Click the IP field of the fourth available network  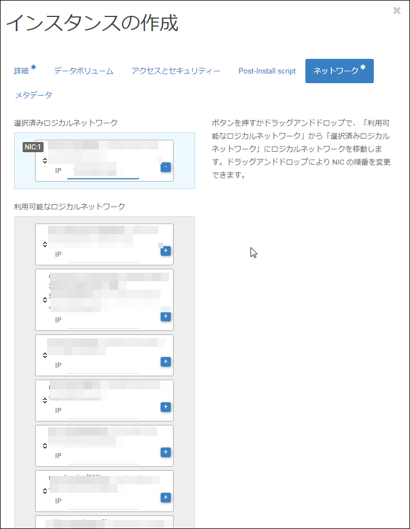pyautogui.click(x=103, y=411)
